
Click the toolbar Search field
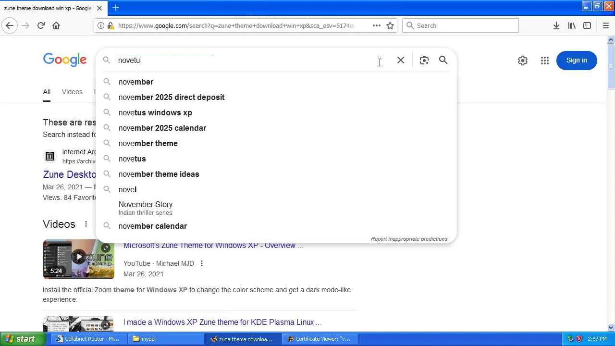tap(460, 25)
